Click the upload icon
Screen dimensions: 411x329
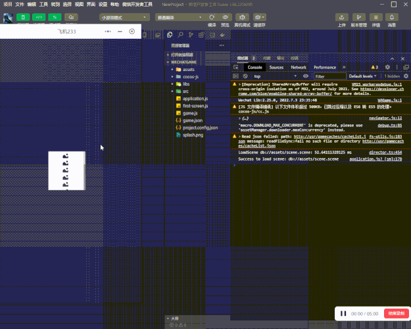341,17
